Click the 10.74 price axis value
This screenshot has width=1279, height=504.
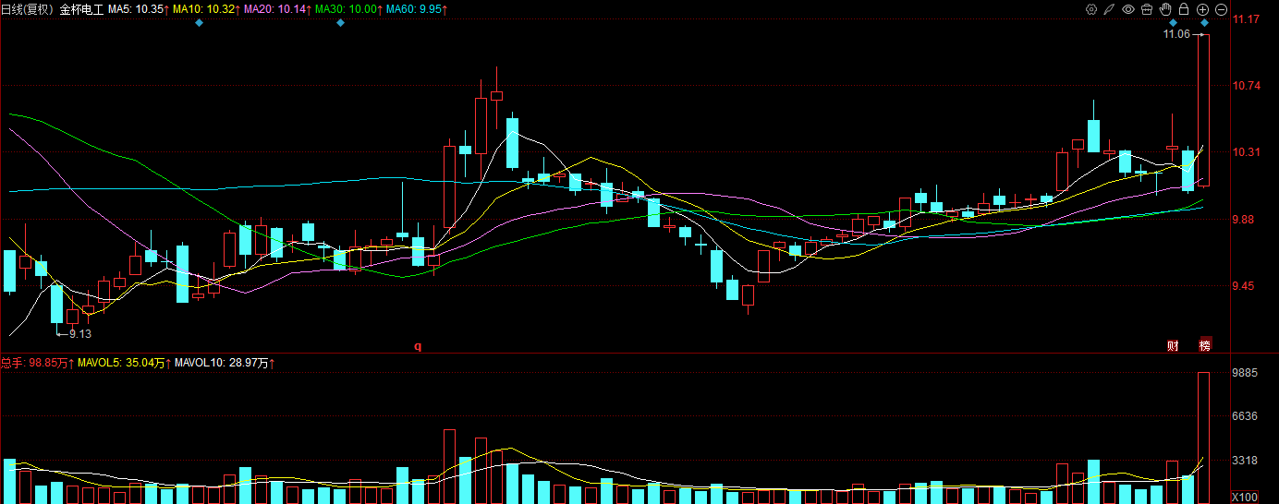tap(1248, 86)
